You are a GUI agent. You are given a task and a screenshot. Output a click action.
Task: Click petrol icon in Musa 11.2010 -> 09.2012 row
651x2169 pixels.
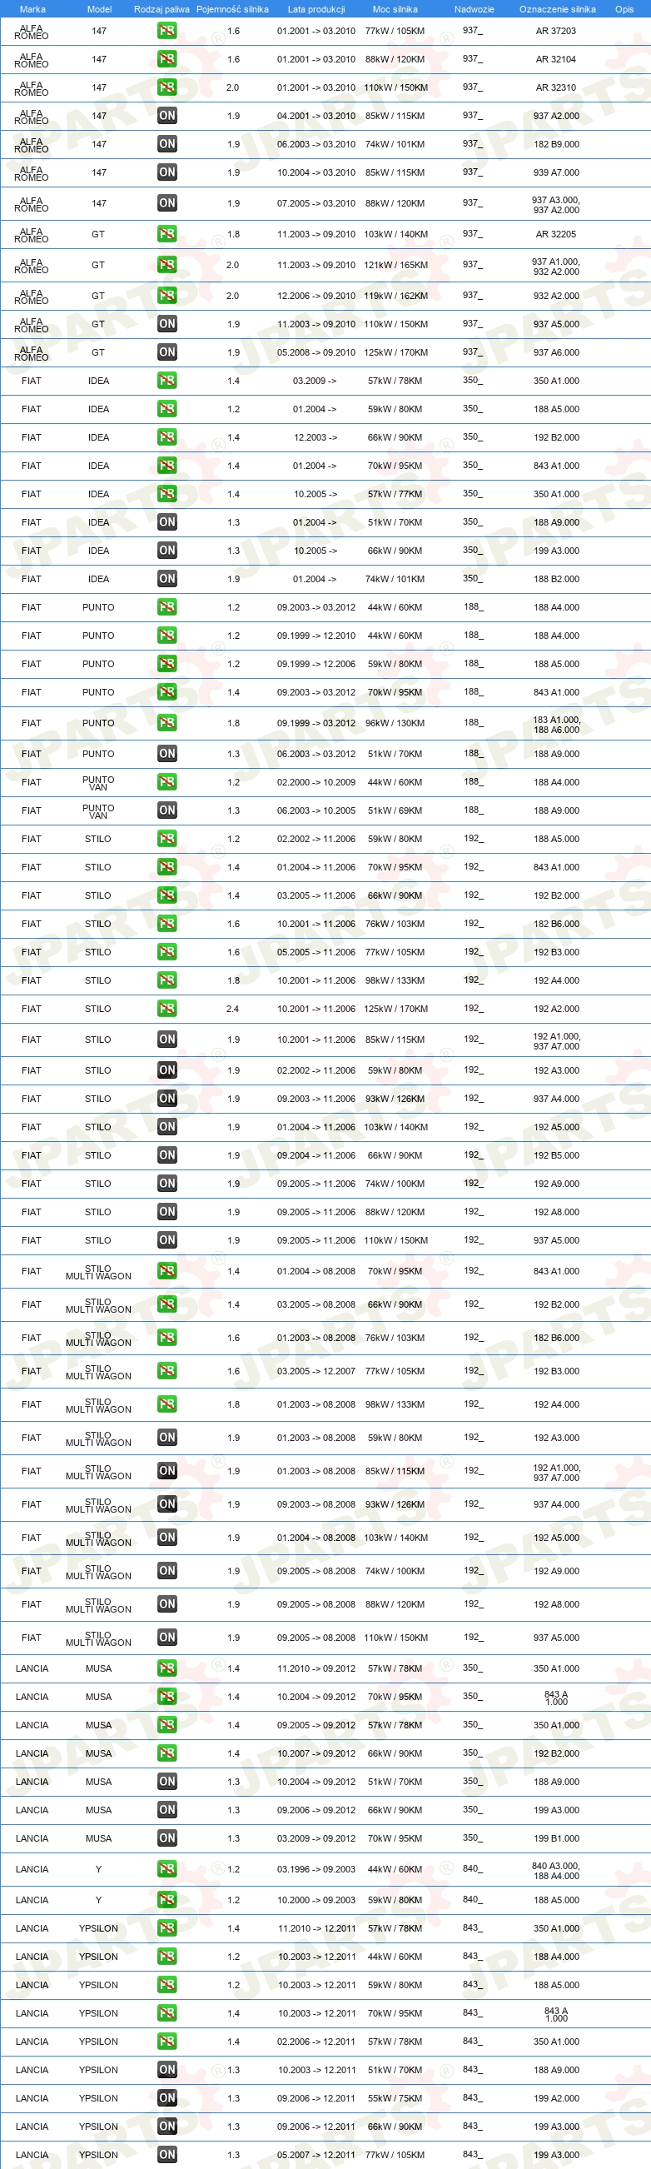(167, 1668)
